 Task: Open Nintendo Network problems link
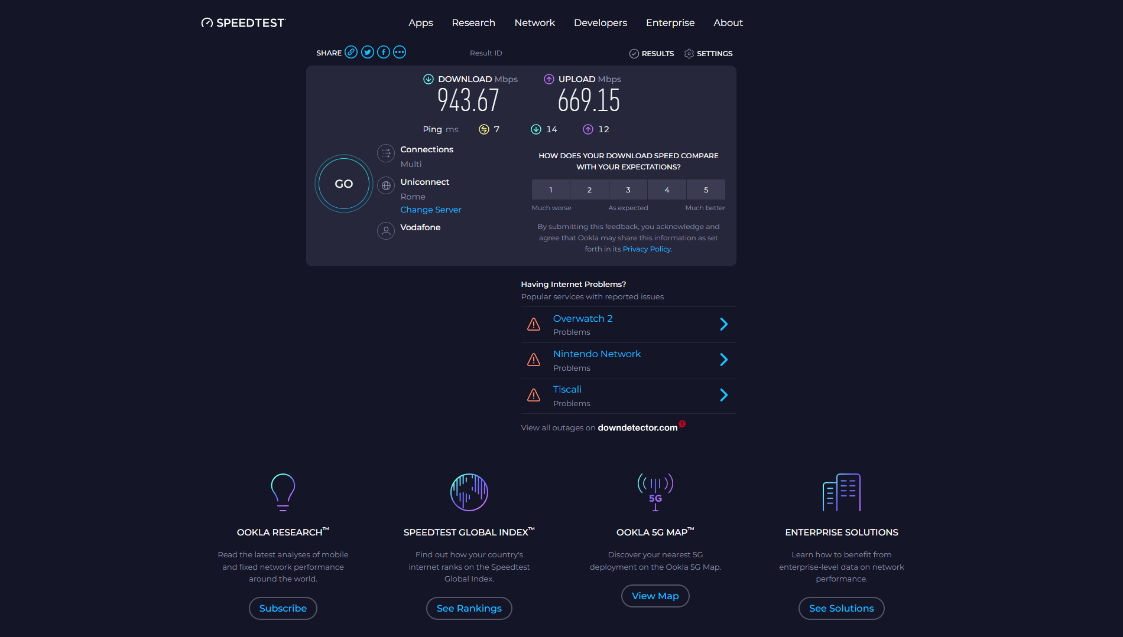(597, 354)
